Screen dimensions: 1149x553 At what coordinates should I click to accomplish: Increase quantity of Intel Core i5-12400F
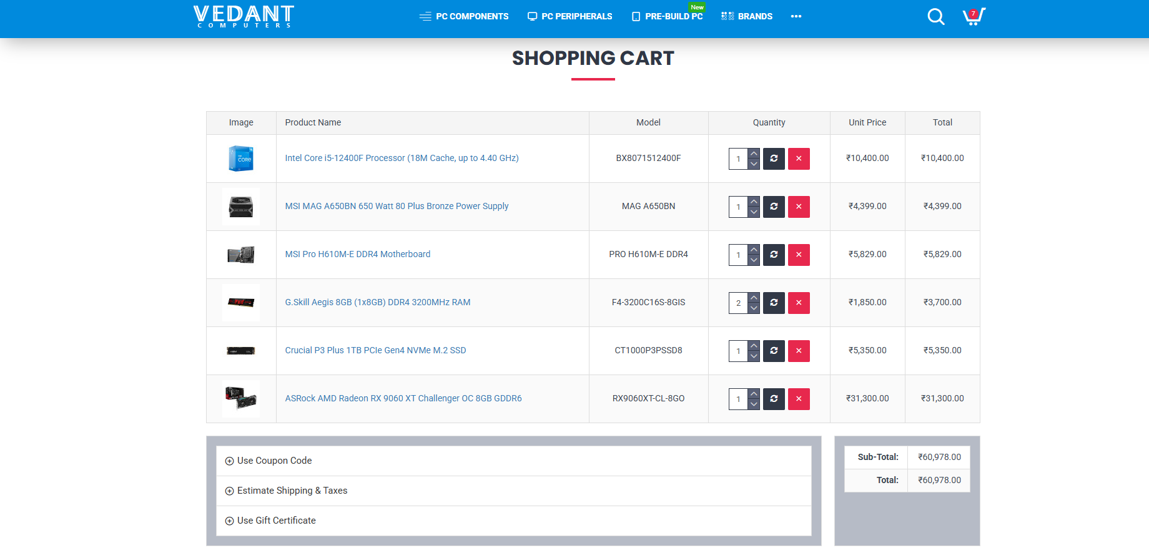click(754, 154)
